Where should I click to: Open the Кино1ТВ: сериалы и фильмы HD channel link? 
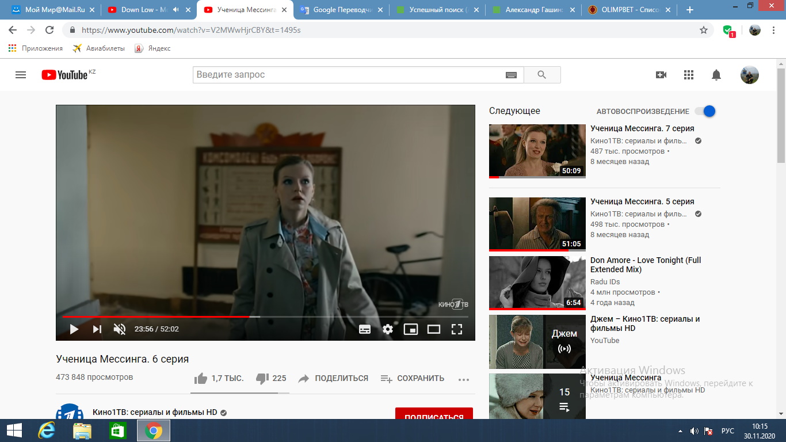[x=155, y=413]
